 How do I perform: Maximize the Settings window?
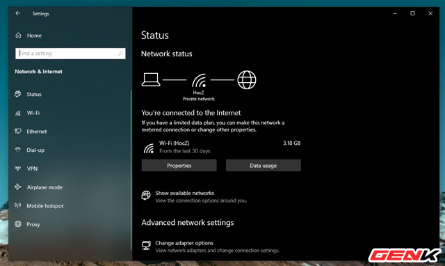click(412, 13)
